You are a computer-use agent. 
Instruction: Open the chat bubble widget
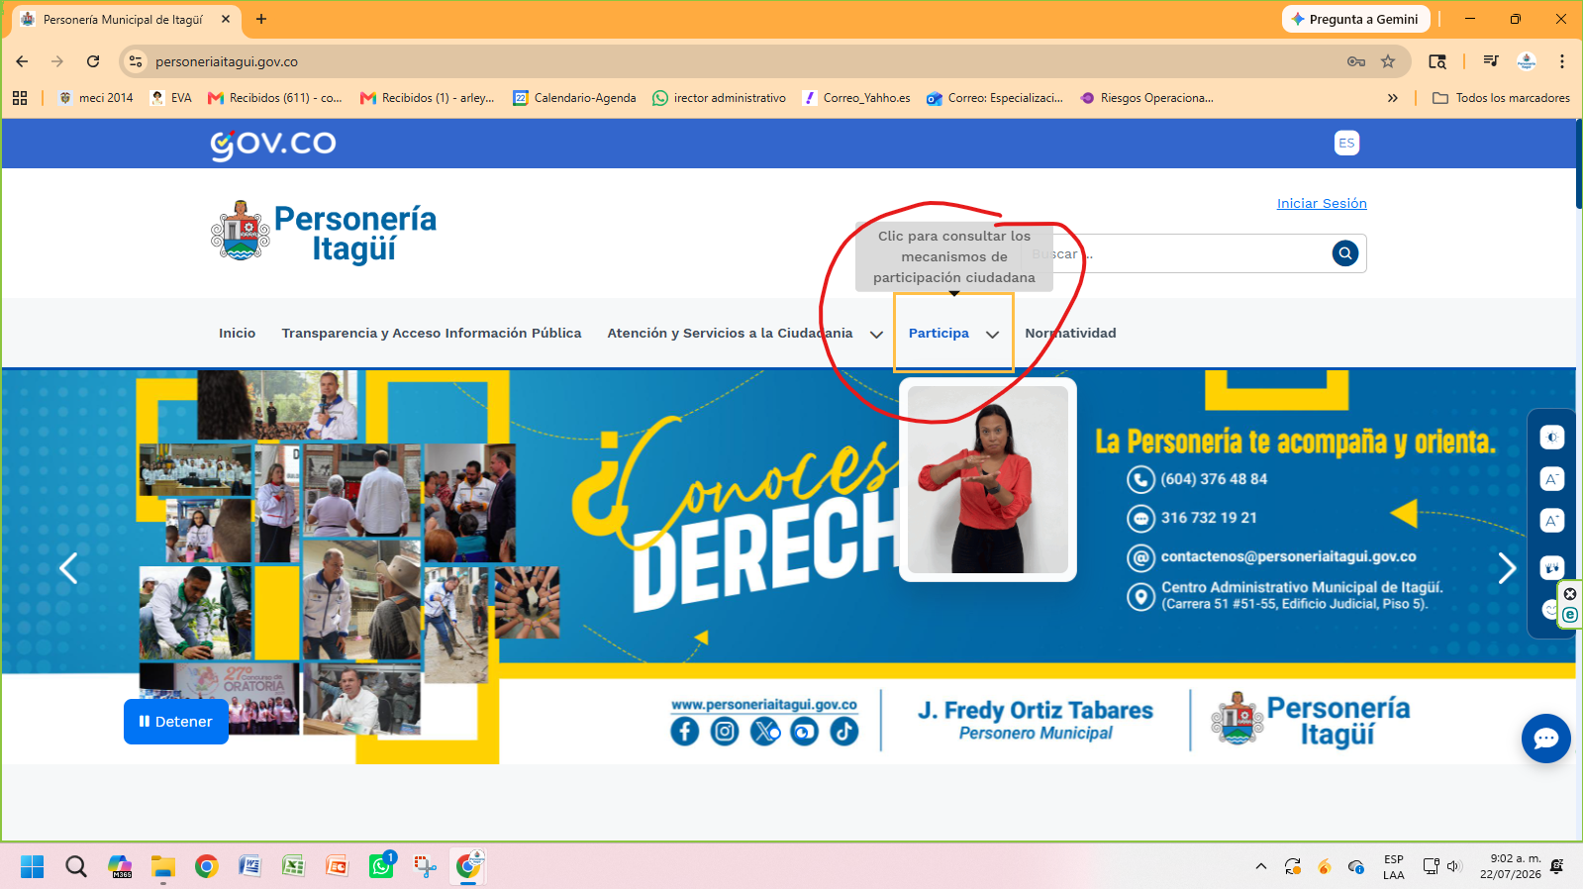pyautogui.click(x=1545, y=739)
